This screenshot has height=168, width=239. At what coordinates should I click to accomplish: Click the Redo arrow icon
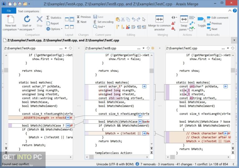[138, 19]
